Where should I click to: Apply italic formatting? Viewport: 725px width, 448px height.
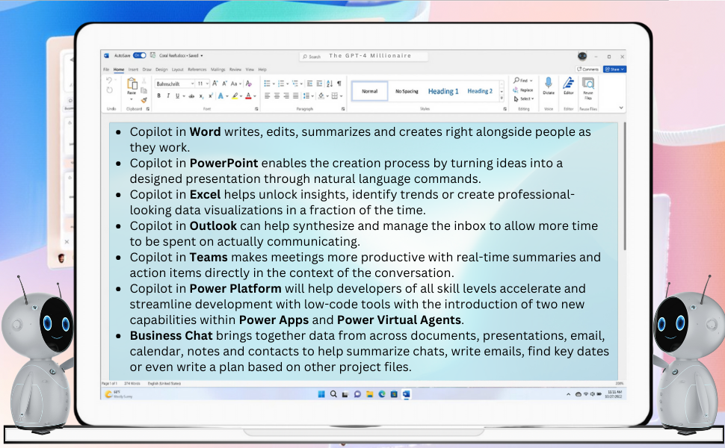[168, 96]
